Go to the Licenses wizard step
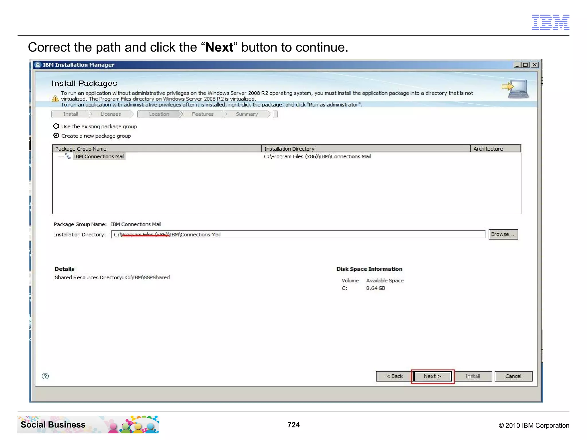Viewport: 587px width, 440px height. pos(111,114)
